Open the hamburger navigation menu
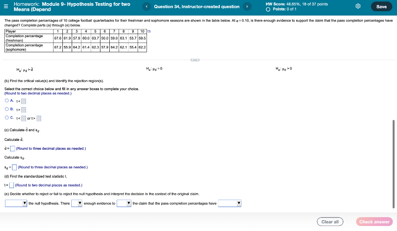This screenshot has height=231, width=397. point(6,7)
